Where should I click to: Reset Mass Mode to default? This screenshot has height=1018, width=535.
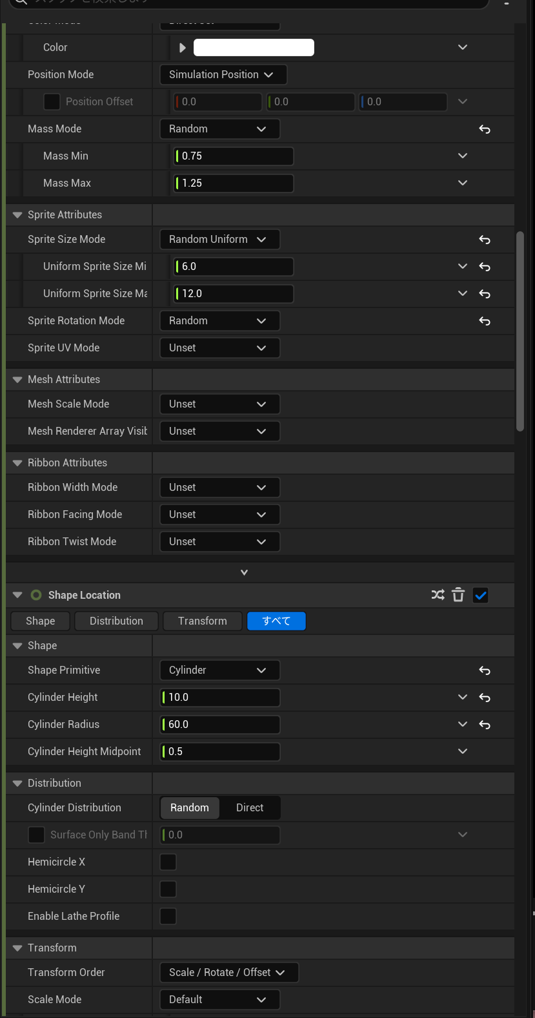[485, 129]
